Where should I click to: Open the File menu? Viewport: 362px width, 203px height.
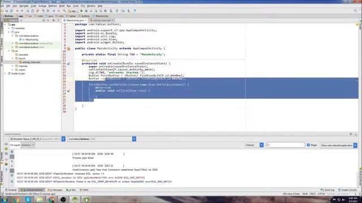click(2, 6)
